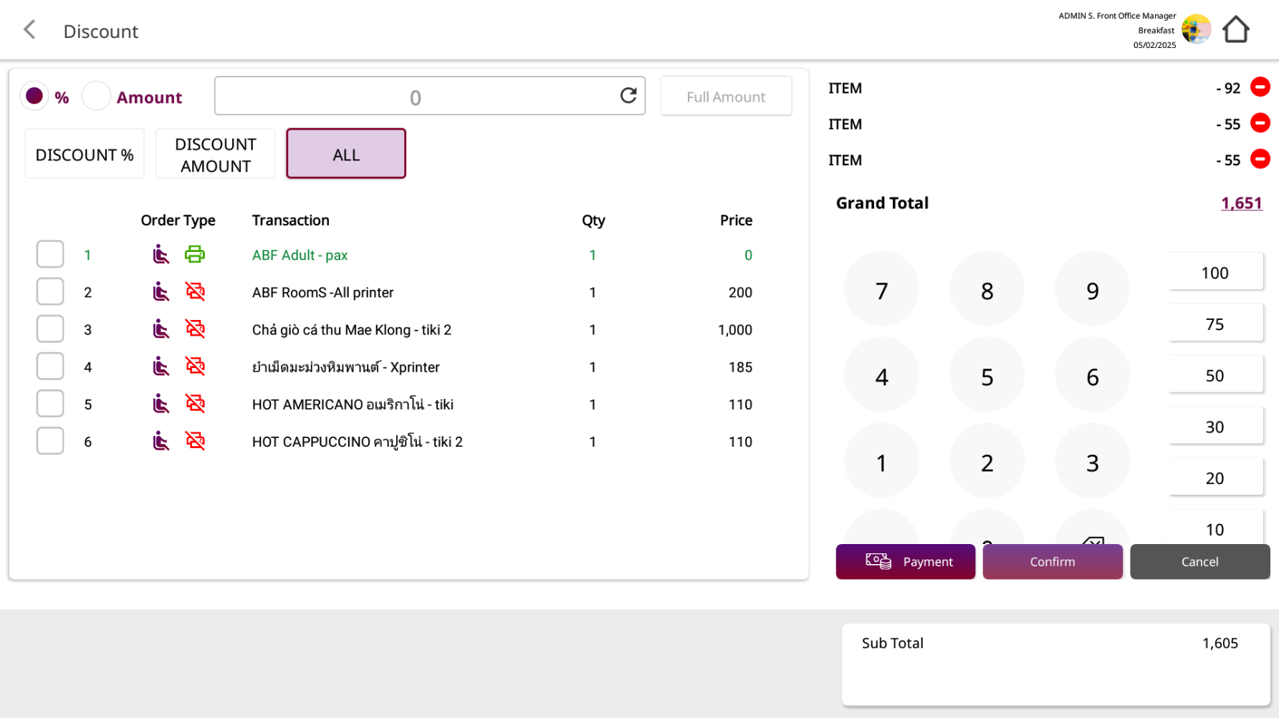Switch to the DISCOUNT AMOUNT tab
The height and width of the screenshot is (718, 1279).
tap(215, 154)
